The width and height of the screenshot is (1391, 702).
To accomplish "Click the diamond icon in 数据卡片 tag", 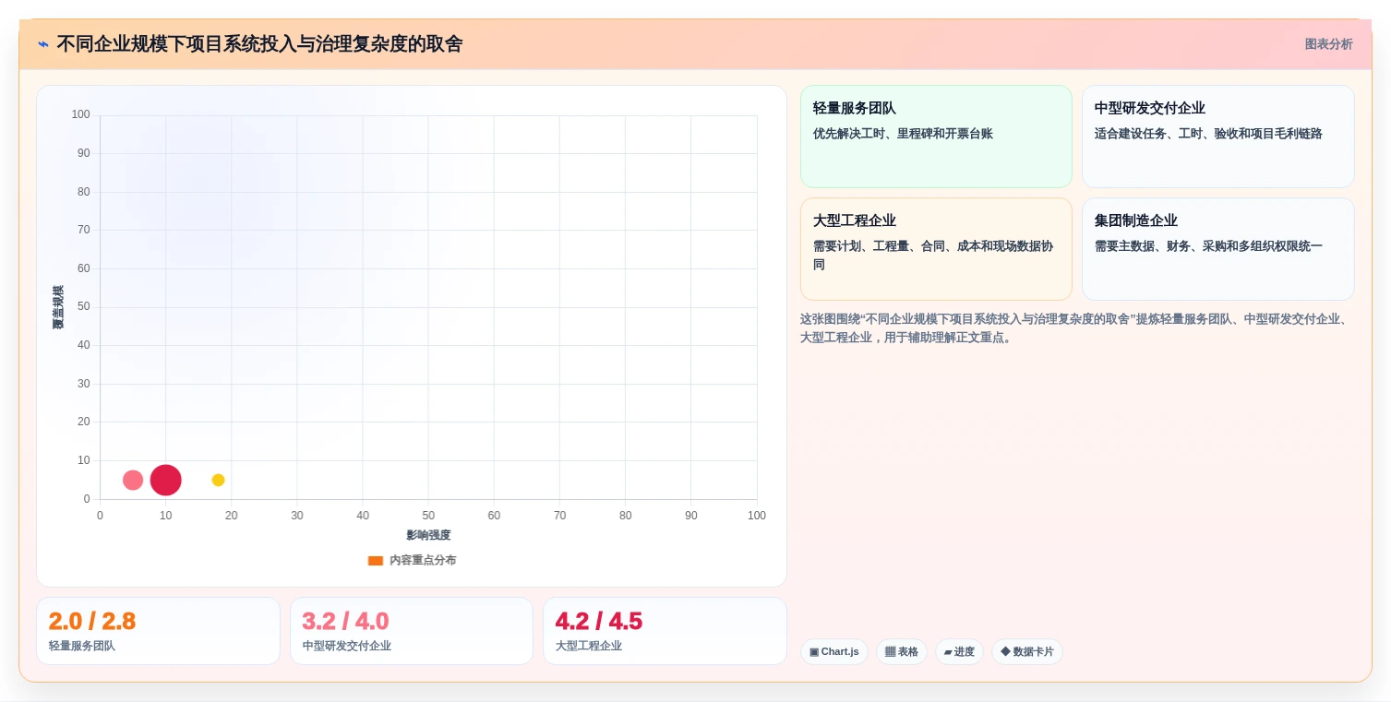I will 1005,651.
